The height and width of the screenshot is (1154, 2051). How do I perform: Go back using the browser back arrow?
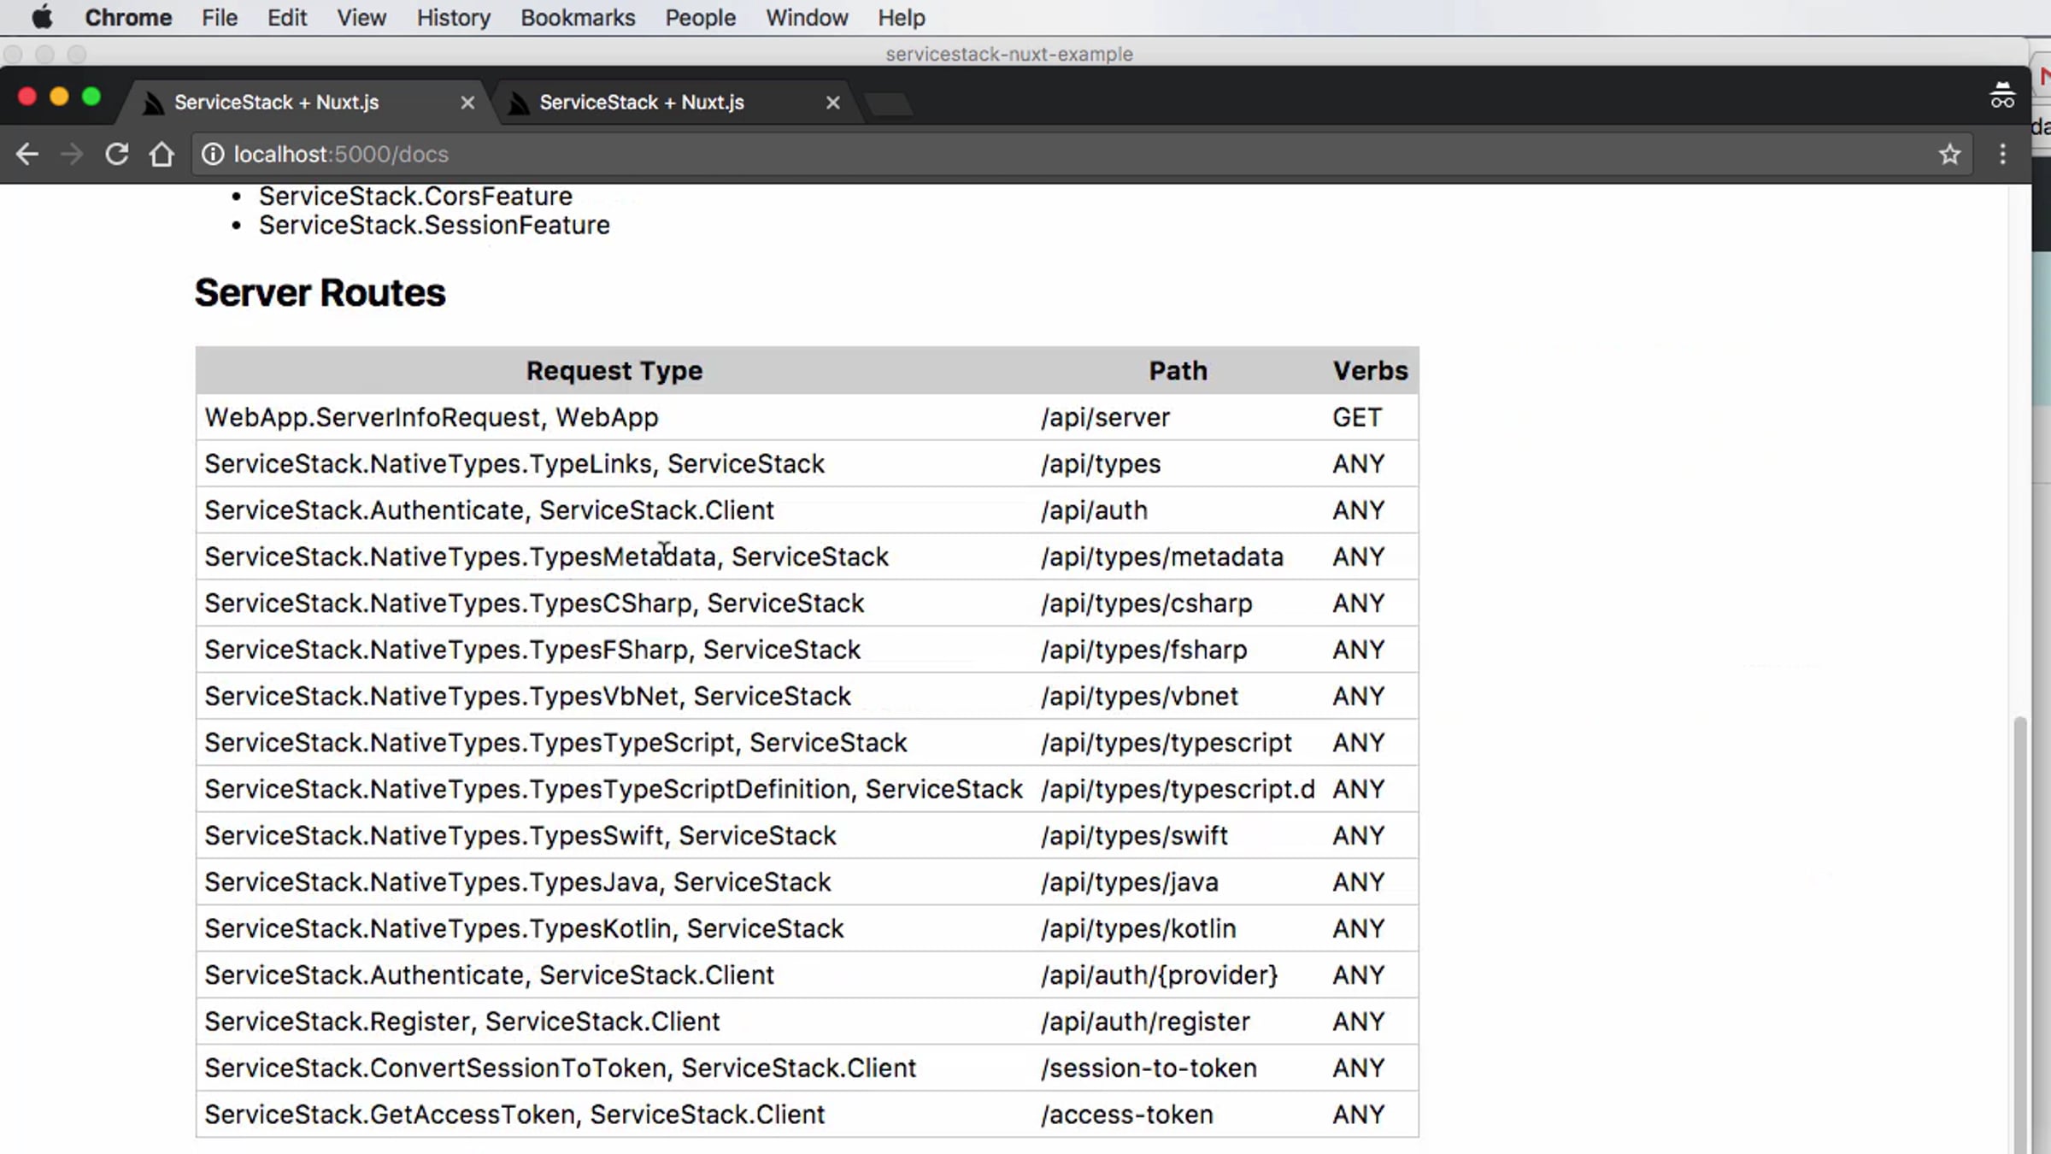(x=27, y=154)
